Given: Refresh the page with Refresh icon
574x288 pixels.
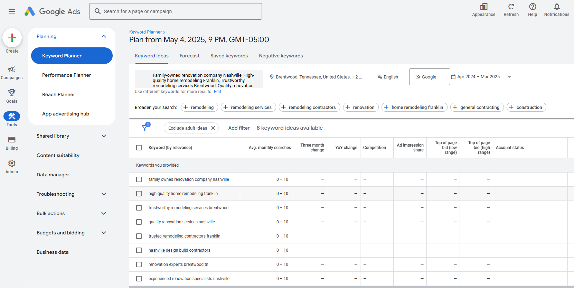Looking at the screenshot, I should (x=511, y=10).
